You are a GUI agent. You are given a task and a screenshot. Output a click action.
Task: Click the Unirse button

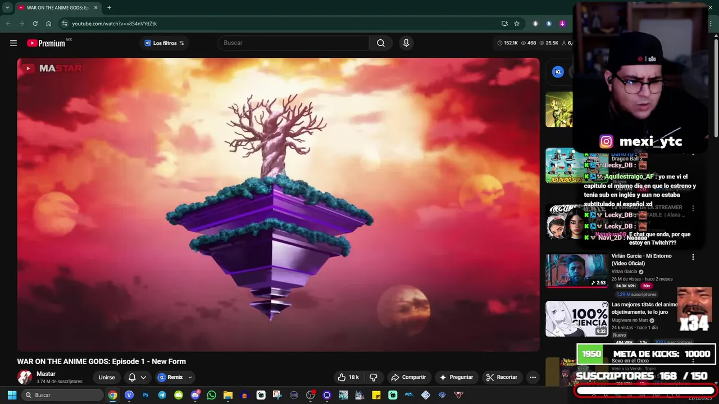pos(107,378)
